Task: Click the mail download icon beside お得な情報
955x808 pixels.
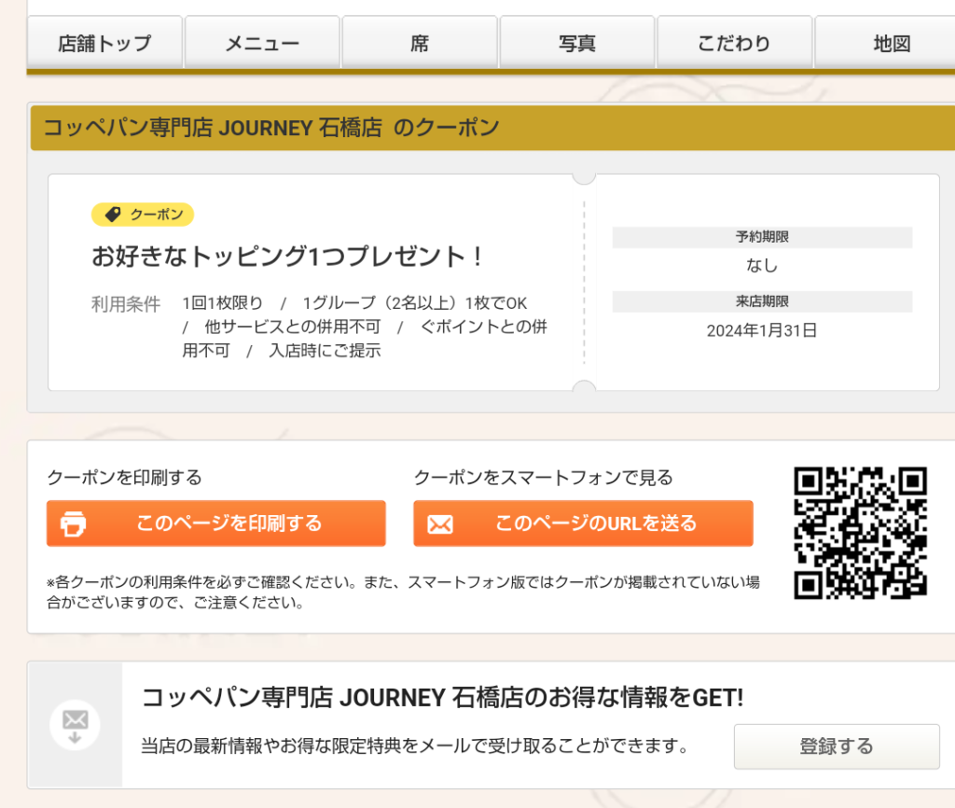Action: 75,725
